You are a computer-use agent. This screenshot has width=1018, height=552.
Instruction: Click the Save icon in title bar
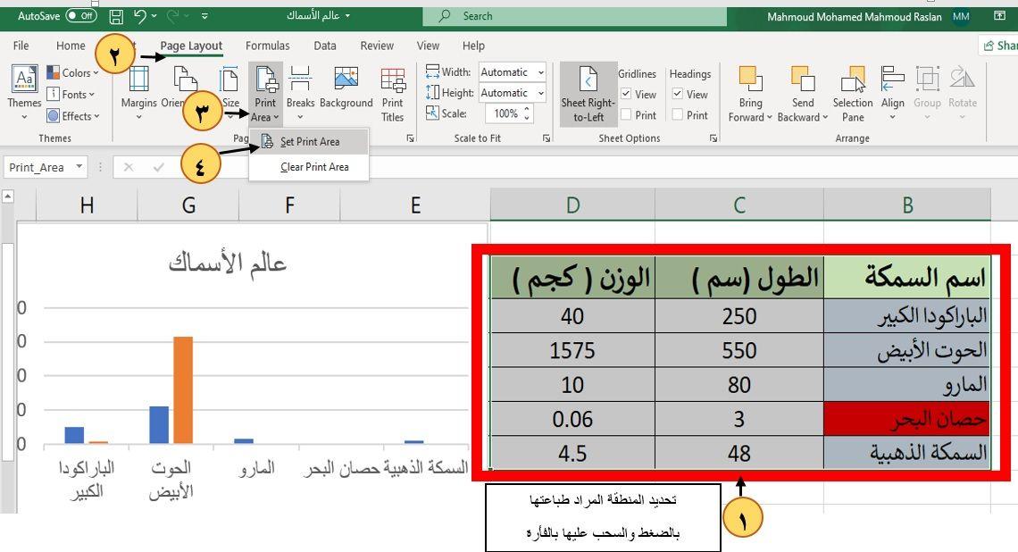pos(116,16)
